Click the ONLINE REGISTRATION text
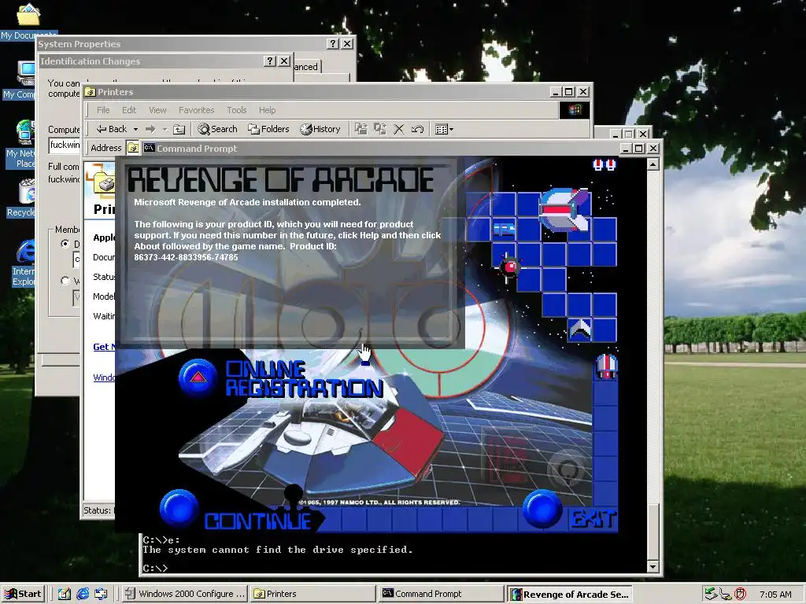 coord(305,378)
